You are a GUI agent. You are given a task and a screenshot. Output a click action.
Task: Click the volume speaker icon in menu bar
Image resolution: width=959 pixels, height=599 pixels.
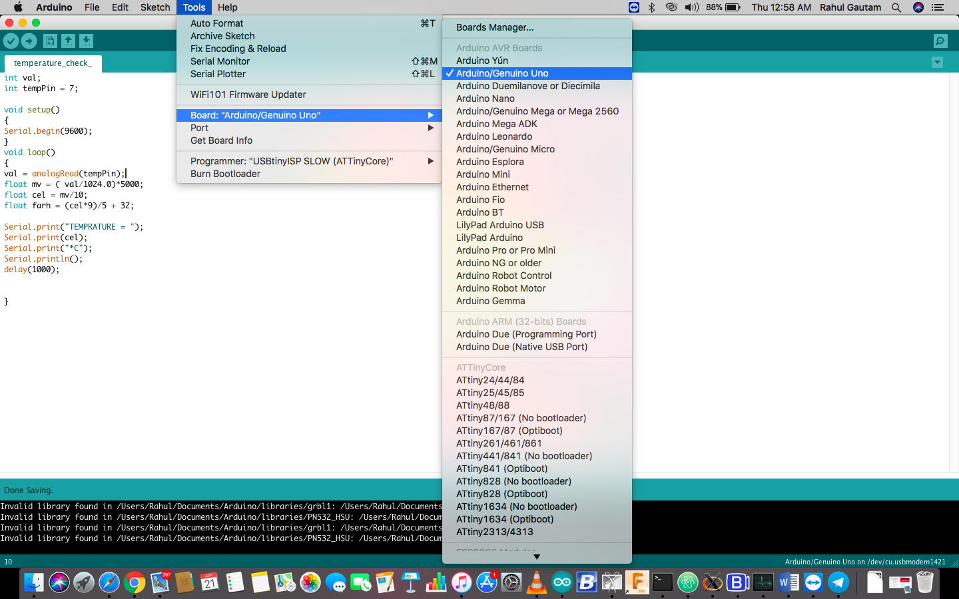692,7
